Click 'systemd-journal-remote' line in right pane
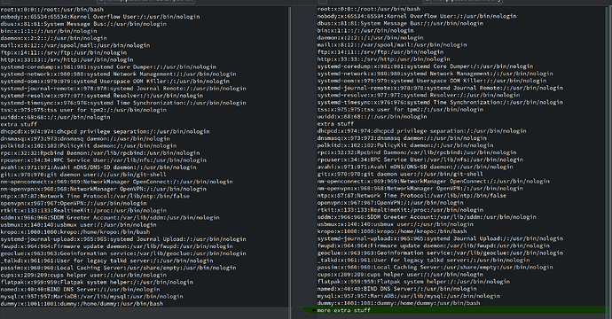This screenshot has height=319, width=612. [440, 88]
